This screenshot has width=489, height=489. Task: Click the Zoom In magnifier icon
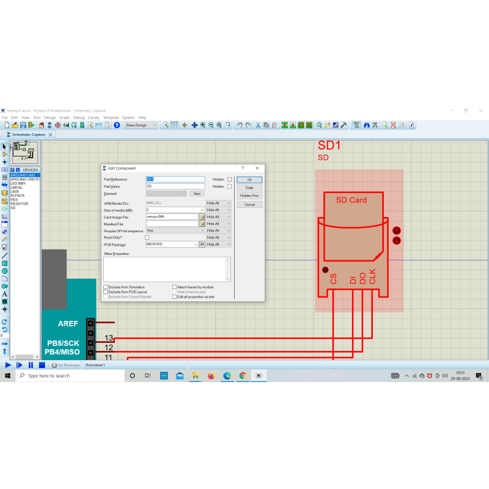pos(203,125)
